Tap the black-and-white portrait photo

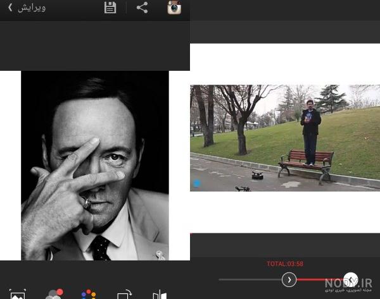95,166
